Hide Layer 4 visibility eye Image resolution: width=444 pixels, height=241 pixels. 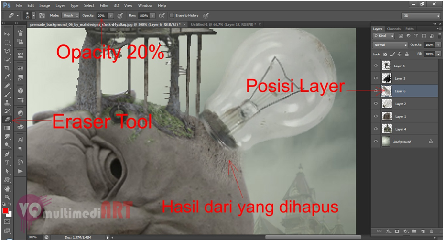tap(376, 129)
